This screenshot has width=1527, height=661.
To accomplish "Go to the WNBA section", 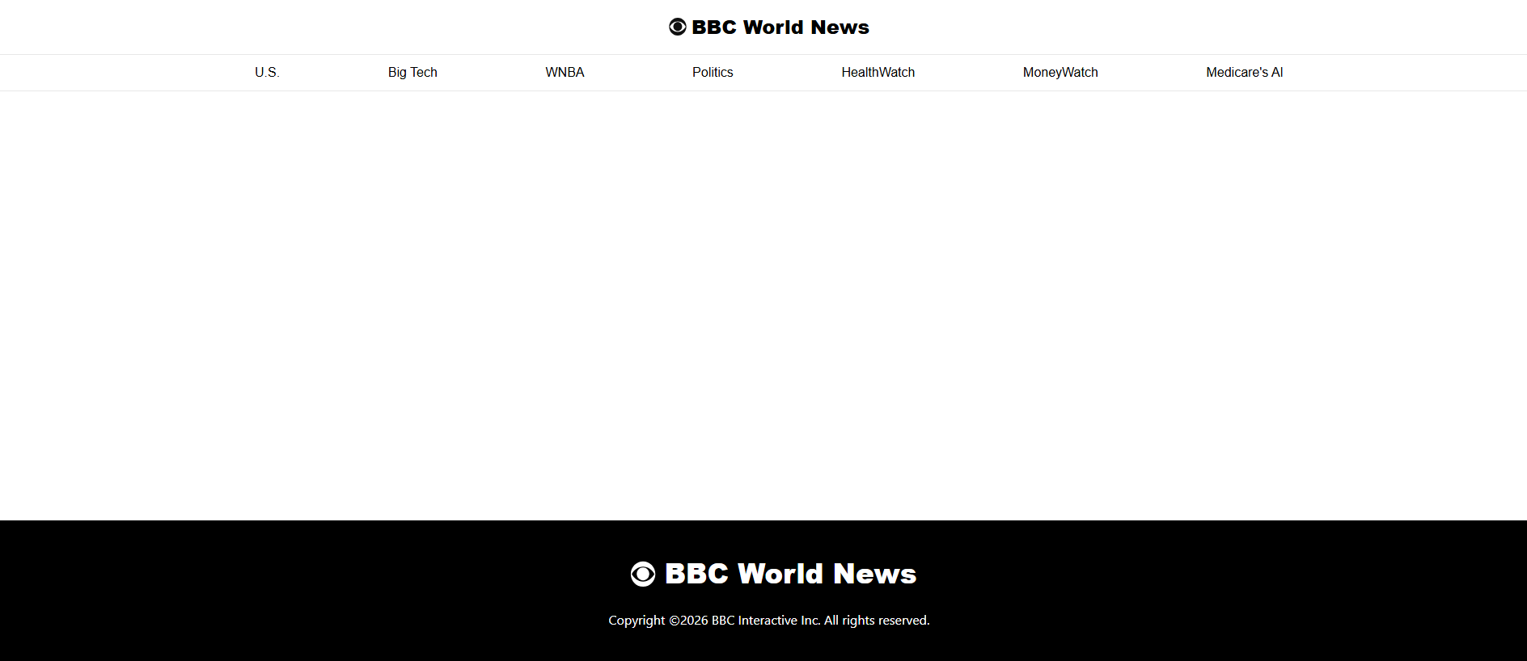I will pyautogui.click(x=565, y=73).
